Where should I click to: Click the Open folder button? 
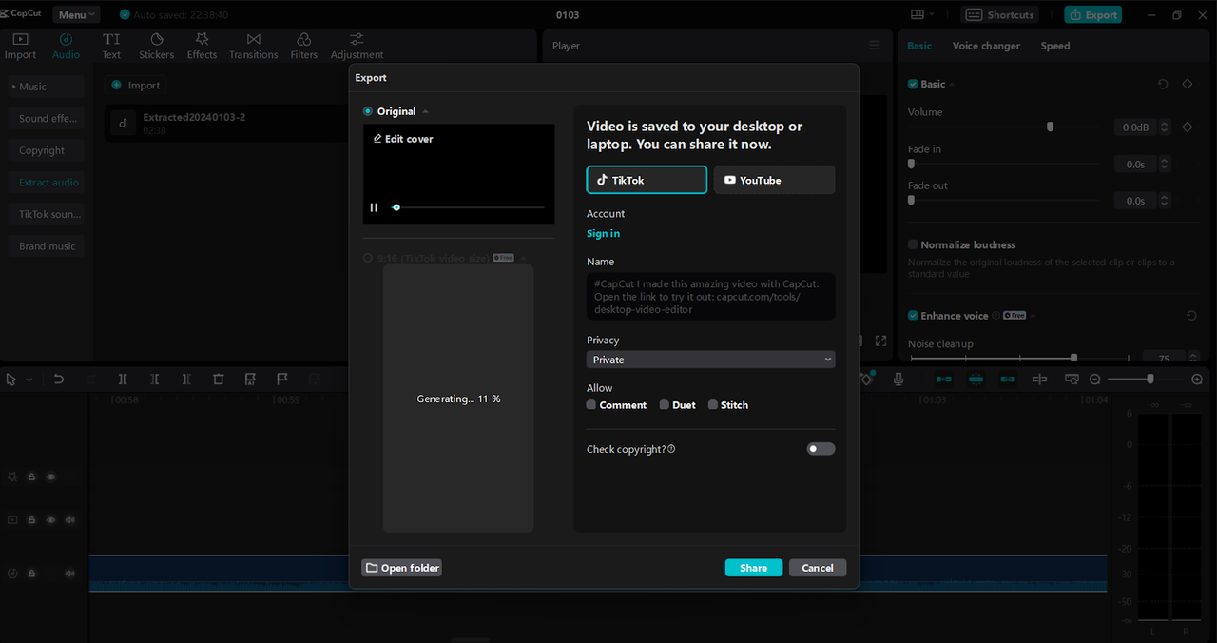[401, 568]
